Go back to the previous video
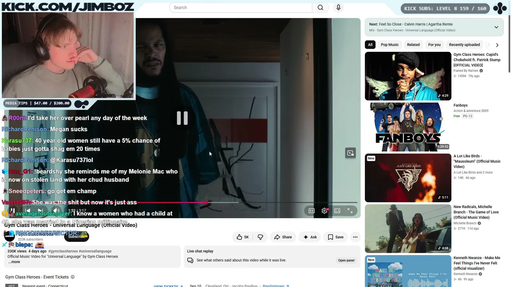Screen dimensions: 511x287 [x=28, y=211]
